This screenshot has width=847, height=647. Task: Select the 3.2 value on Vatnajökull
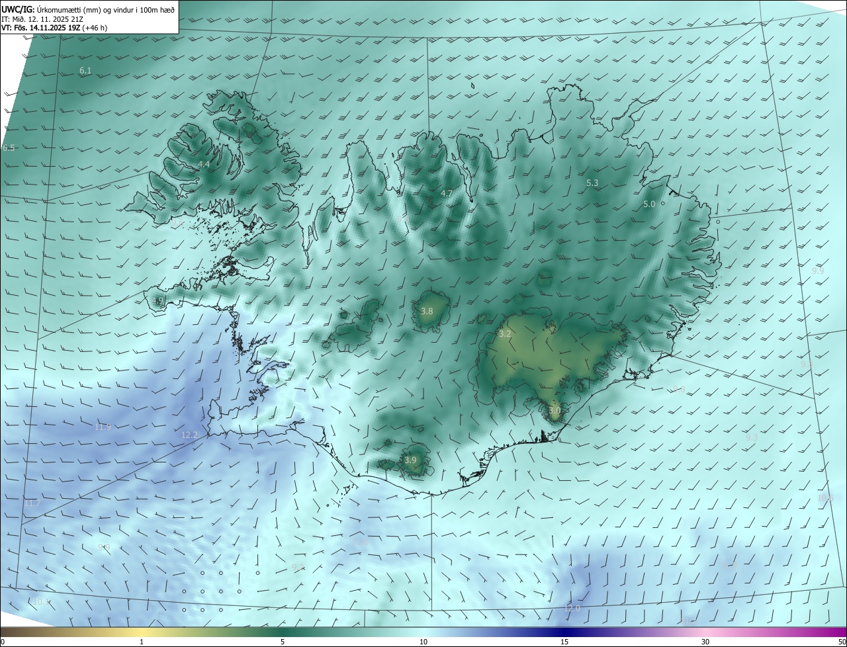[x=505, y=334]
